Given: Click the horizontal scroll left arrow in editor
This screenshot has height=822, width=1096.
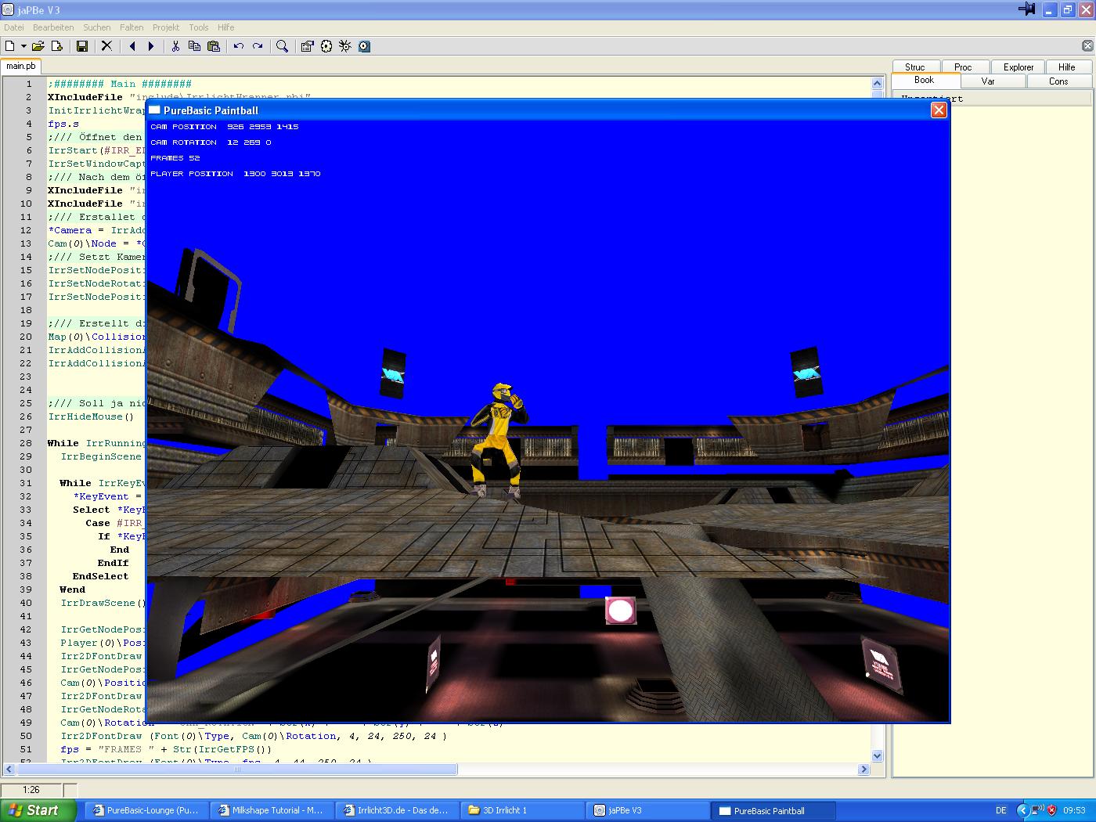Looking at the screenshot, I should click(9, 770).
